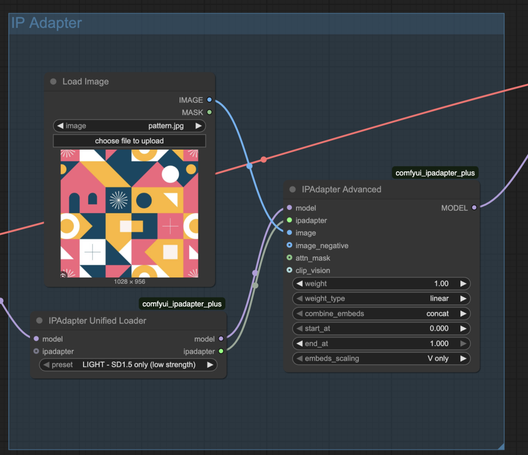The width and height of the screenshot is (528, 455).
Task: Decrease end_at with its left arrow
Action: click(300, 344)
